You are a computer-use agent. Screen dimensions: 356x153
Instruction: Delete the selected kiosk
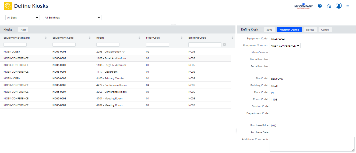(x=310, y=30)
